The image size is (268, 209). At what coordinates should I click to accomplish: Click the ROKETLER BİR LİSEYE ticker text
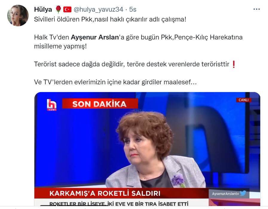pos(119,204)
